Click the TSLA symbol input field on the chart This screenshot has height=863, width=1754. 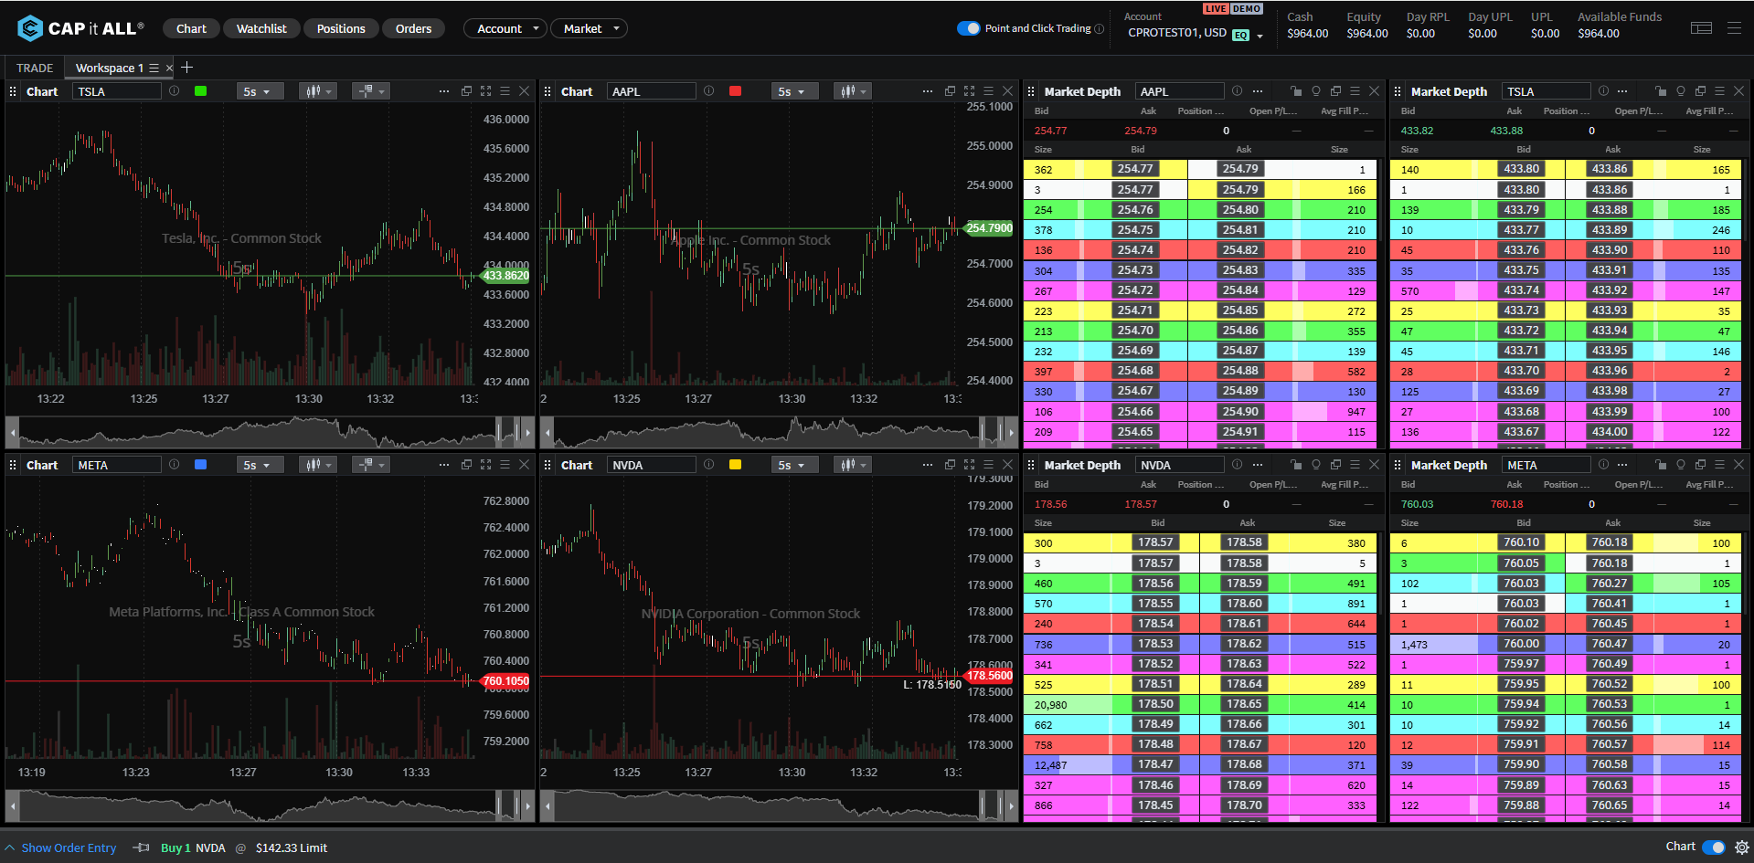pos(116,90)
